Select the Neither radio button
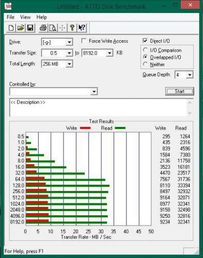Image resolution: width=203 pixels, height=258 pixels. pyautogui.click(x=145, y=64)
